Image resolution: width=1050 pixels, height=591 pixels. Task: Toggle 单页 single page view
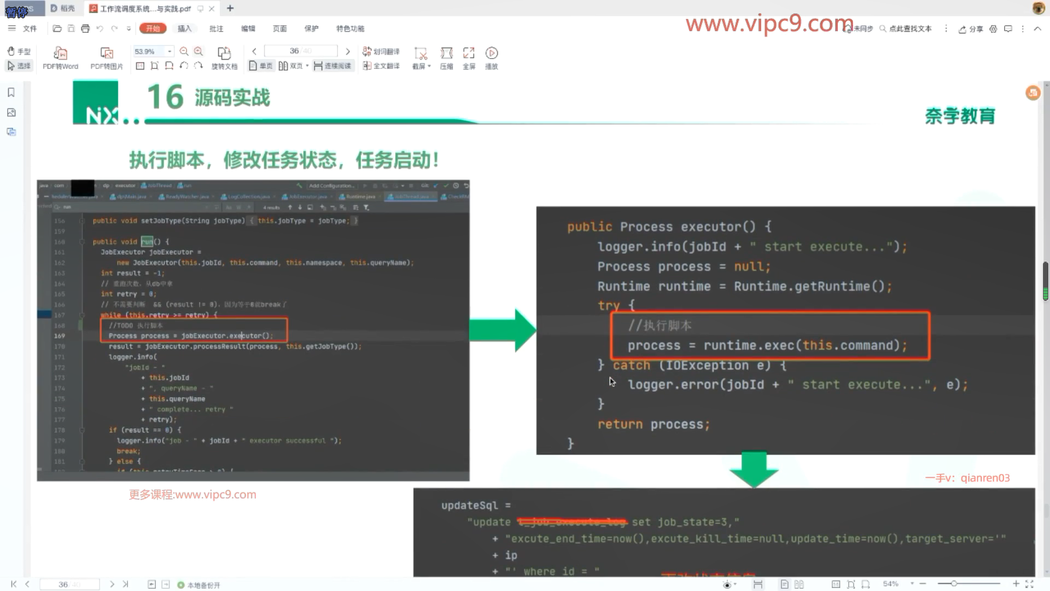tap(261, 66)
